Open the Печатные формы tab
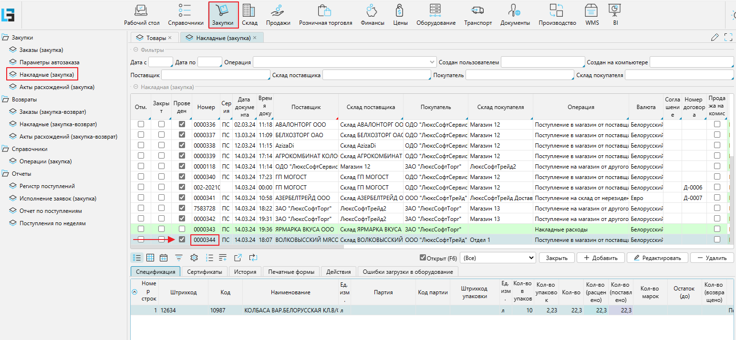The width and height of the screenshot is (736, 340). pos(291,272)
